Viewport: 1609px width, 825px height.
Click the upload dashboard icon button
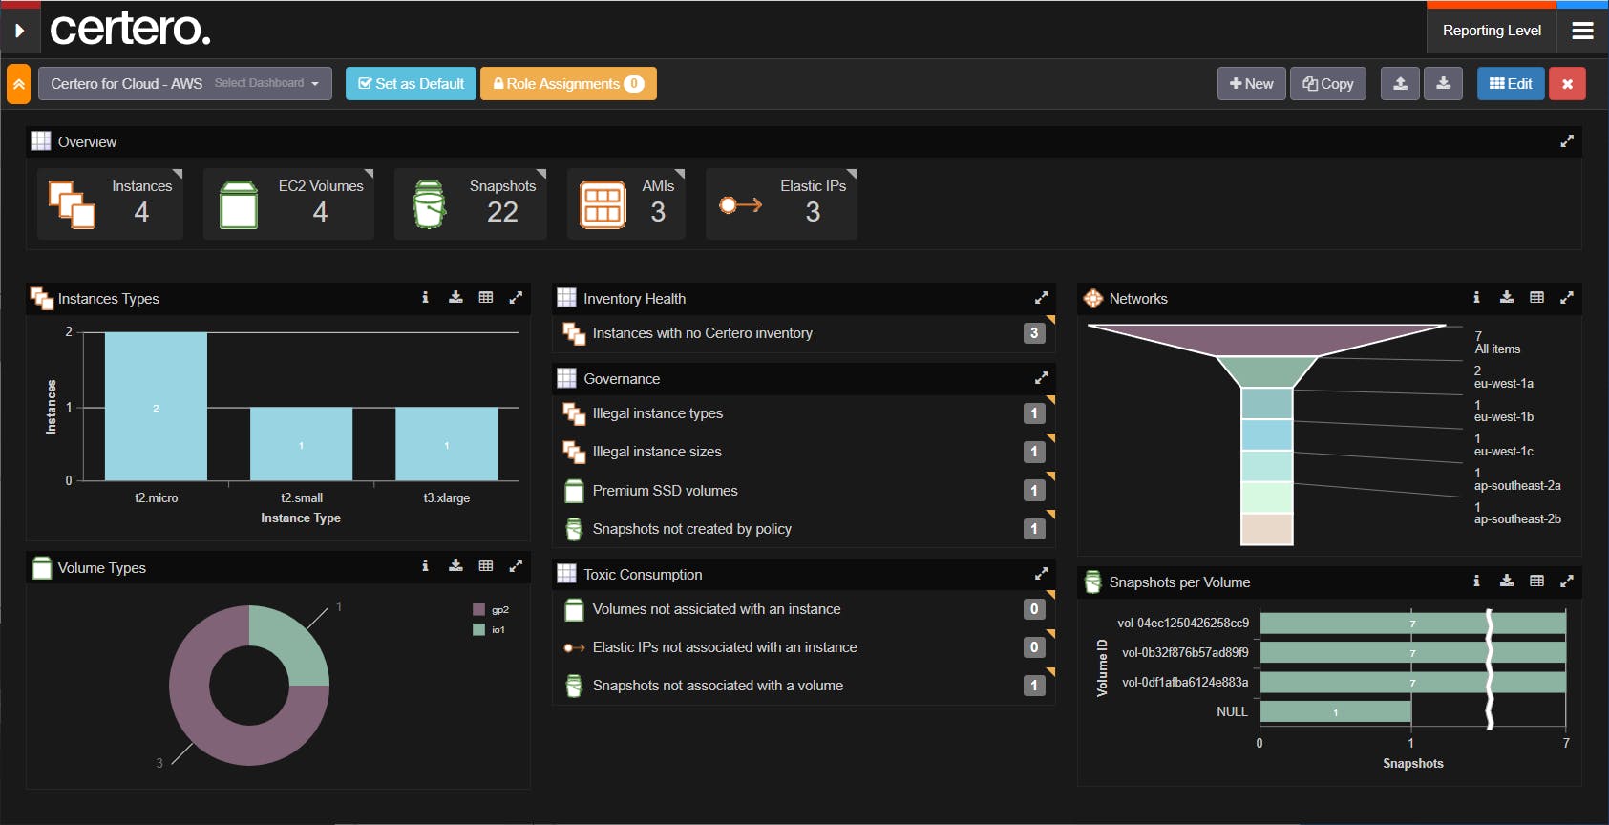click(1400, 84)
